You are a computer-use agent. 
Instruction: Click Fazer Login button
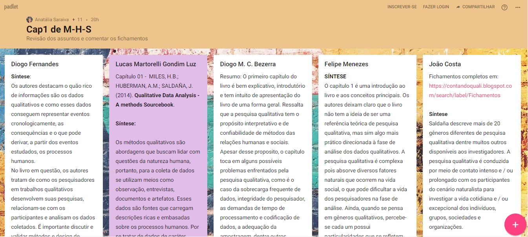click(x=436, y=7)
